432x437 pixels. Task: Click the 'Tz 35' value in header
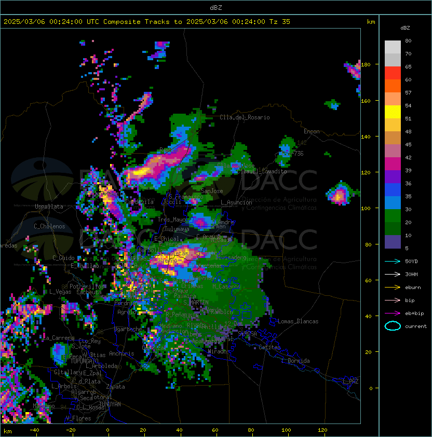pyautogui.click(x=280, y=22)
